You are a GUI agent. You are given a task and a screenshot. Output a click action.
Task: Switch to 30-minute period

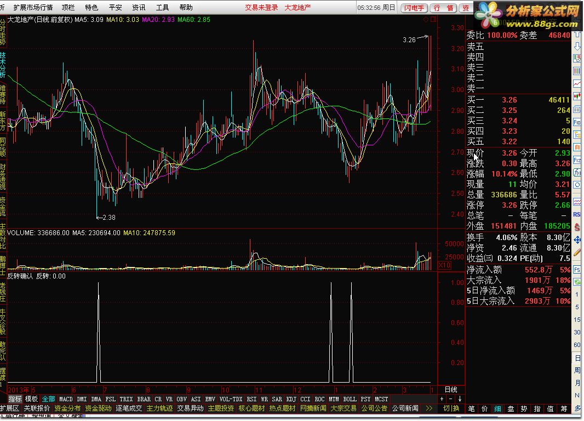pyautogui.click(x=577, y=332)
